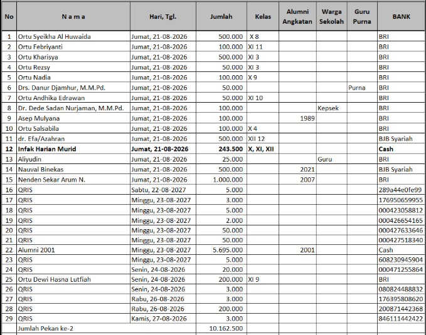Image resolution: width=426 pixels, height=335 pixels.
Task: Click the 243.500 amount cell
Action: [x=221, y=149]
